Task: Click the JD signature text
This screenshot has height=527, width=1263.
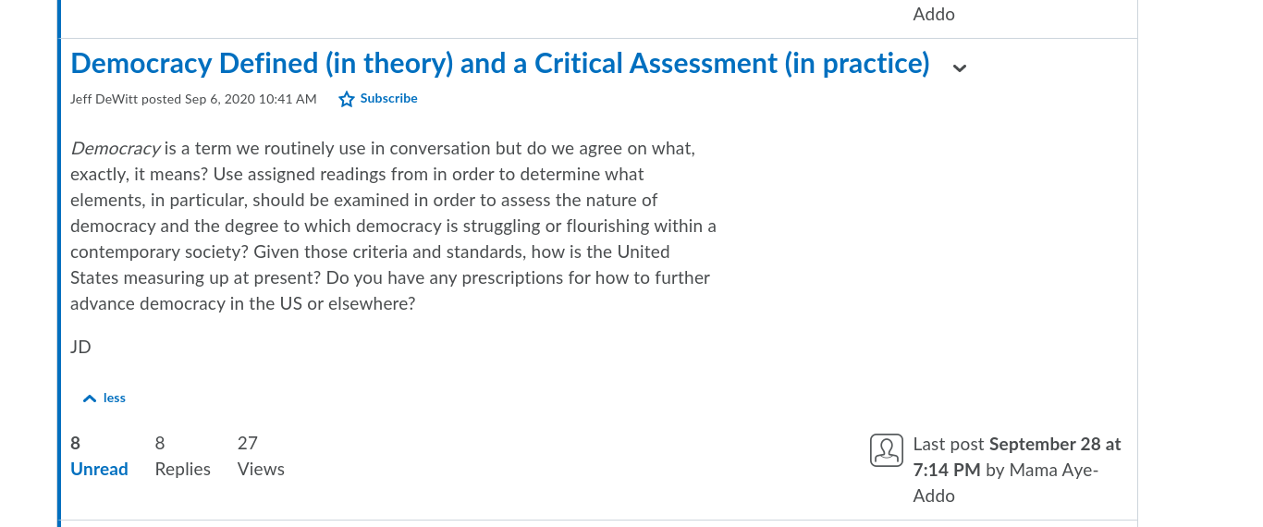Action: point(80,347)
